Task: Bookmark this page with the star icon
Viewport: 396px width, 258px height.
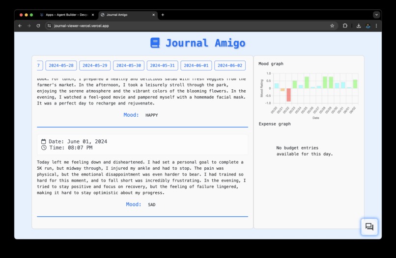Action: [332, 26]
